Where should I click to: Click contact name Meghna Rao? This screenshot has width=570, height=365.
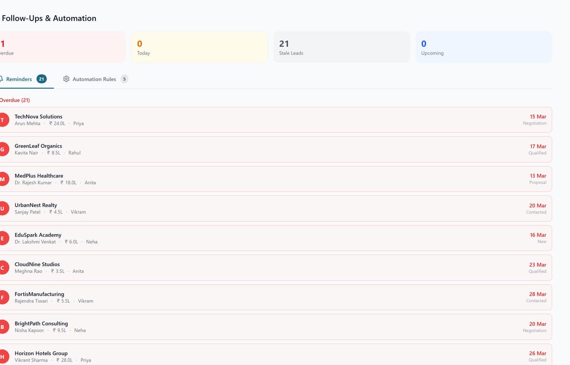(28, 271)
